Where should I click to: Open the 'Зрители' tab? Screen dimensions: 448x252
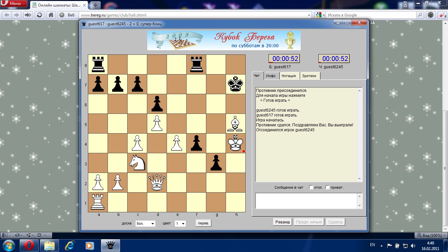coord(309,76)
